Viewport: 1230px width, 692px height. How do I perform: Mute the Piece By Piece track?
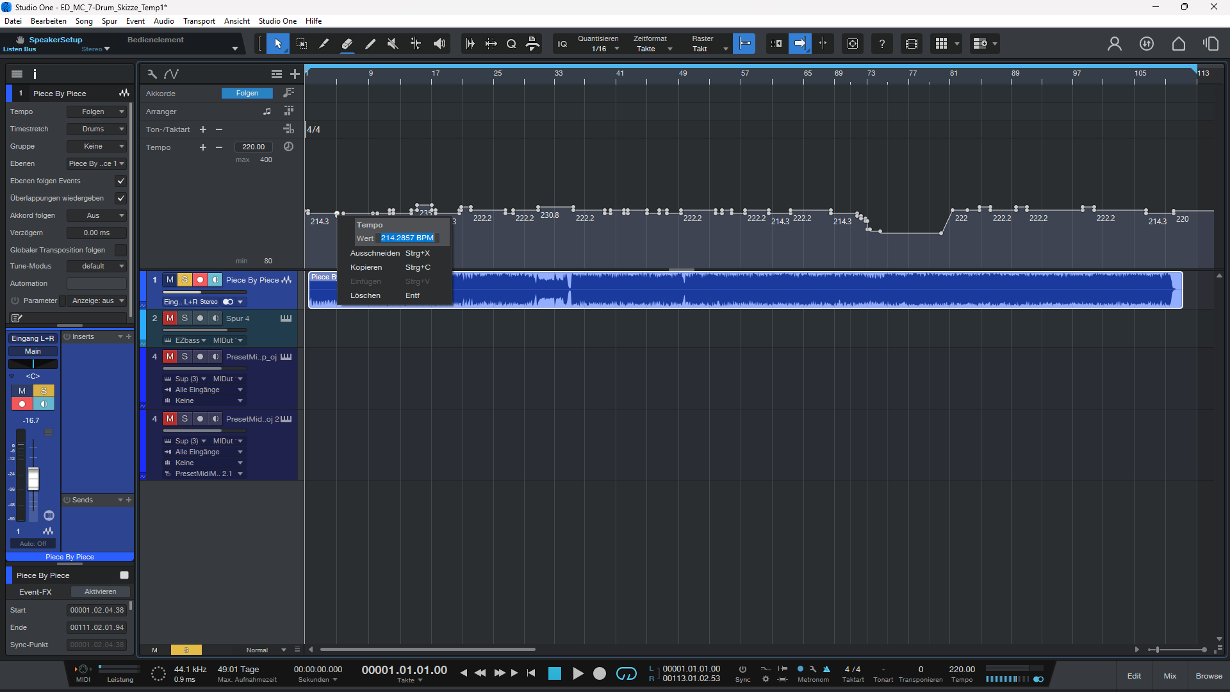pyautogui.click(x=170, y=280)
